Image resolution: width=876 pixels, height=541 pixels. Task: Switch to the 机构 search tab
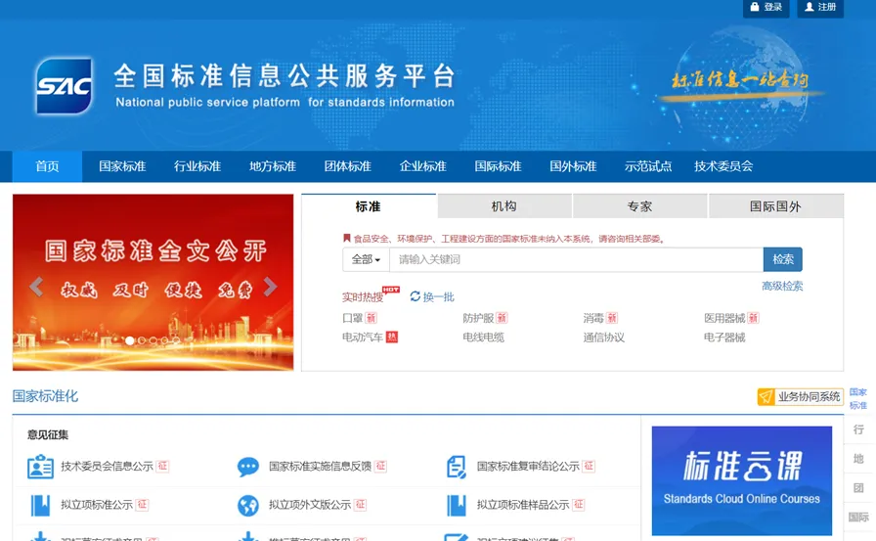[504, 206]
